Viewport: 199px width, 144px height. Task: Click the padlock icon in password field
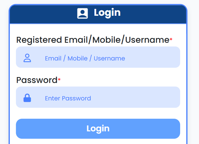27,98
